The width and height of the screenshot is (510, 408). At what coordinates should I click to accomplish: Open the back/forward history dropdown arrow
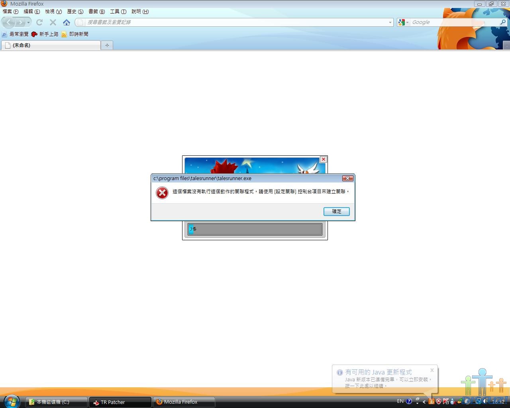[x=28, y=22]
